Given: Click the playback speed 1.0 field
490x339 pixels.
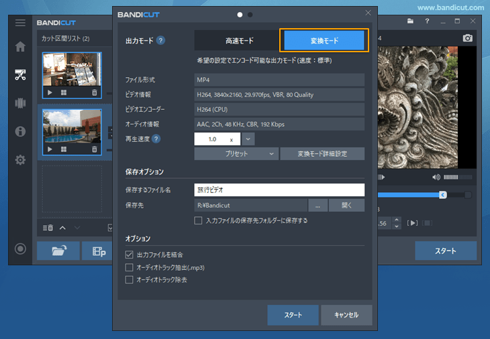Looking at the screenshot, I should click(217, 139).
